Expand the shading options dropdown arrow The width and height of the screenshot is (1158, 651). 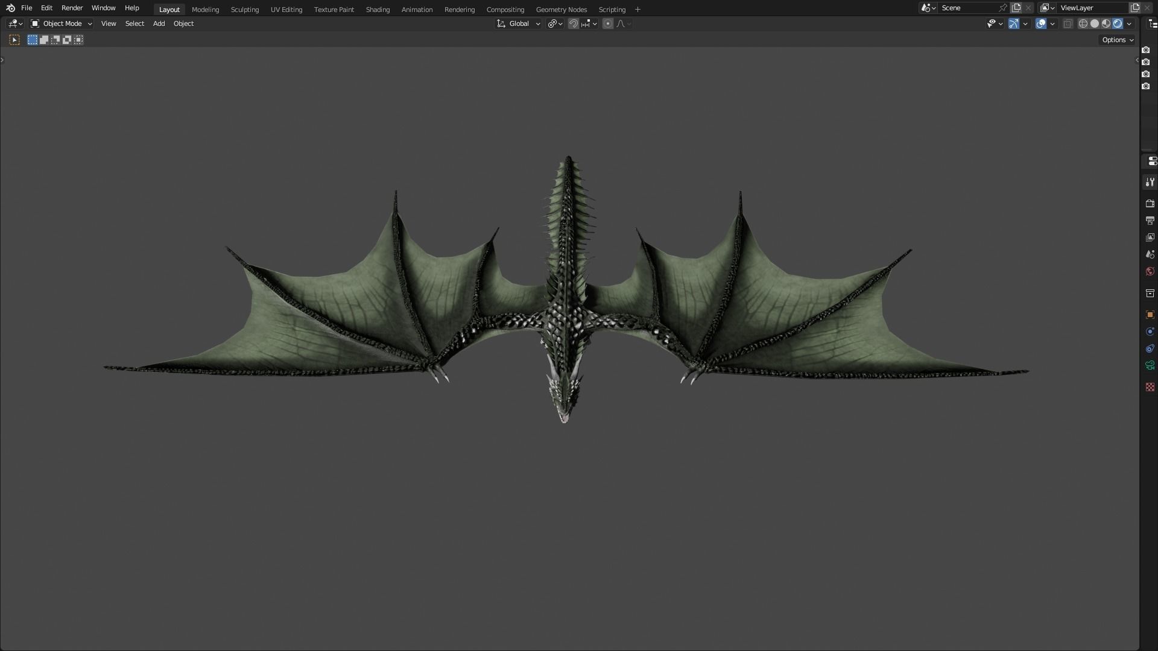point(1129,24)
